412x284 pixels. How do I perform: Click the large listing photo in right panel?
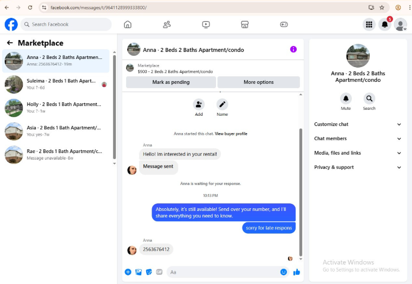click(x=358, y=56)
